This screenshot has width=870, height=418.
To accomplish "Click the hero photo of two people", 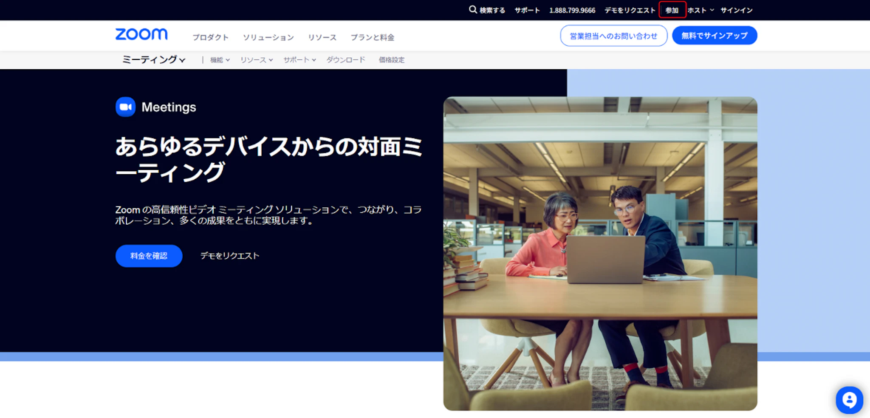I will 600,253.
